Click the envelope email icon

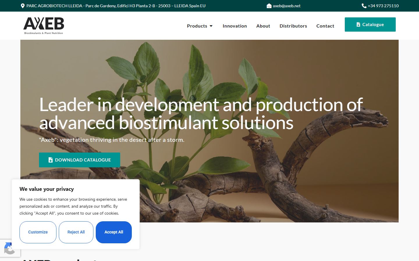[x=269, y=6]
